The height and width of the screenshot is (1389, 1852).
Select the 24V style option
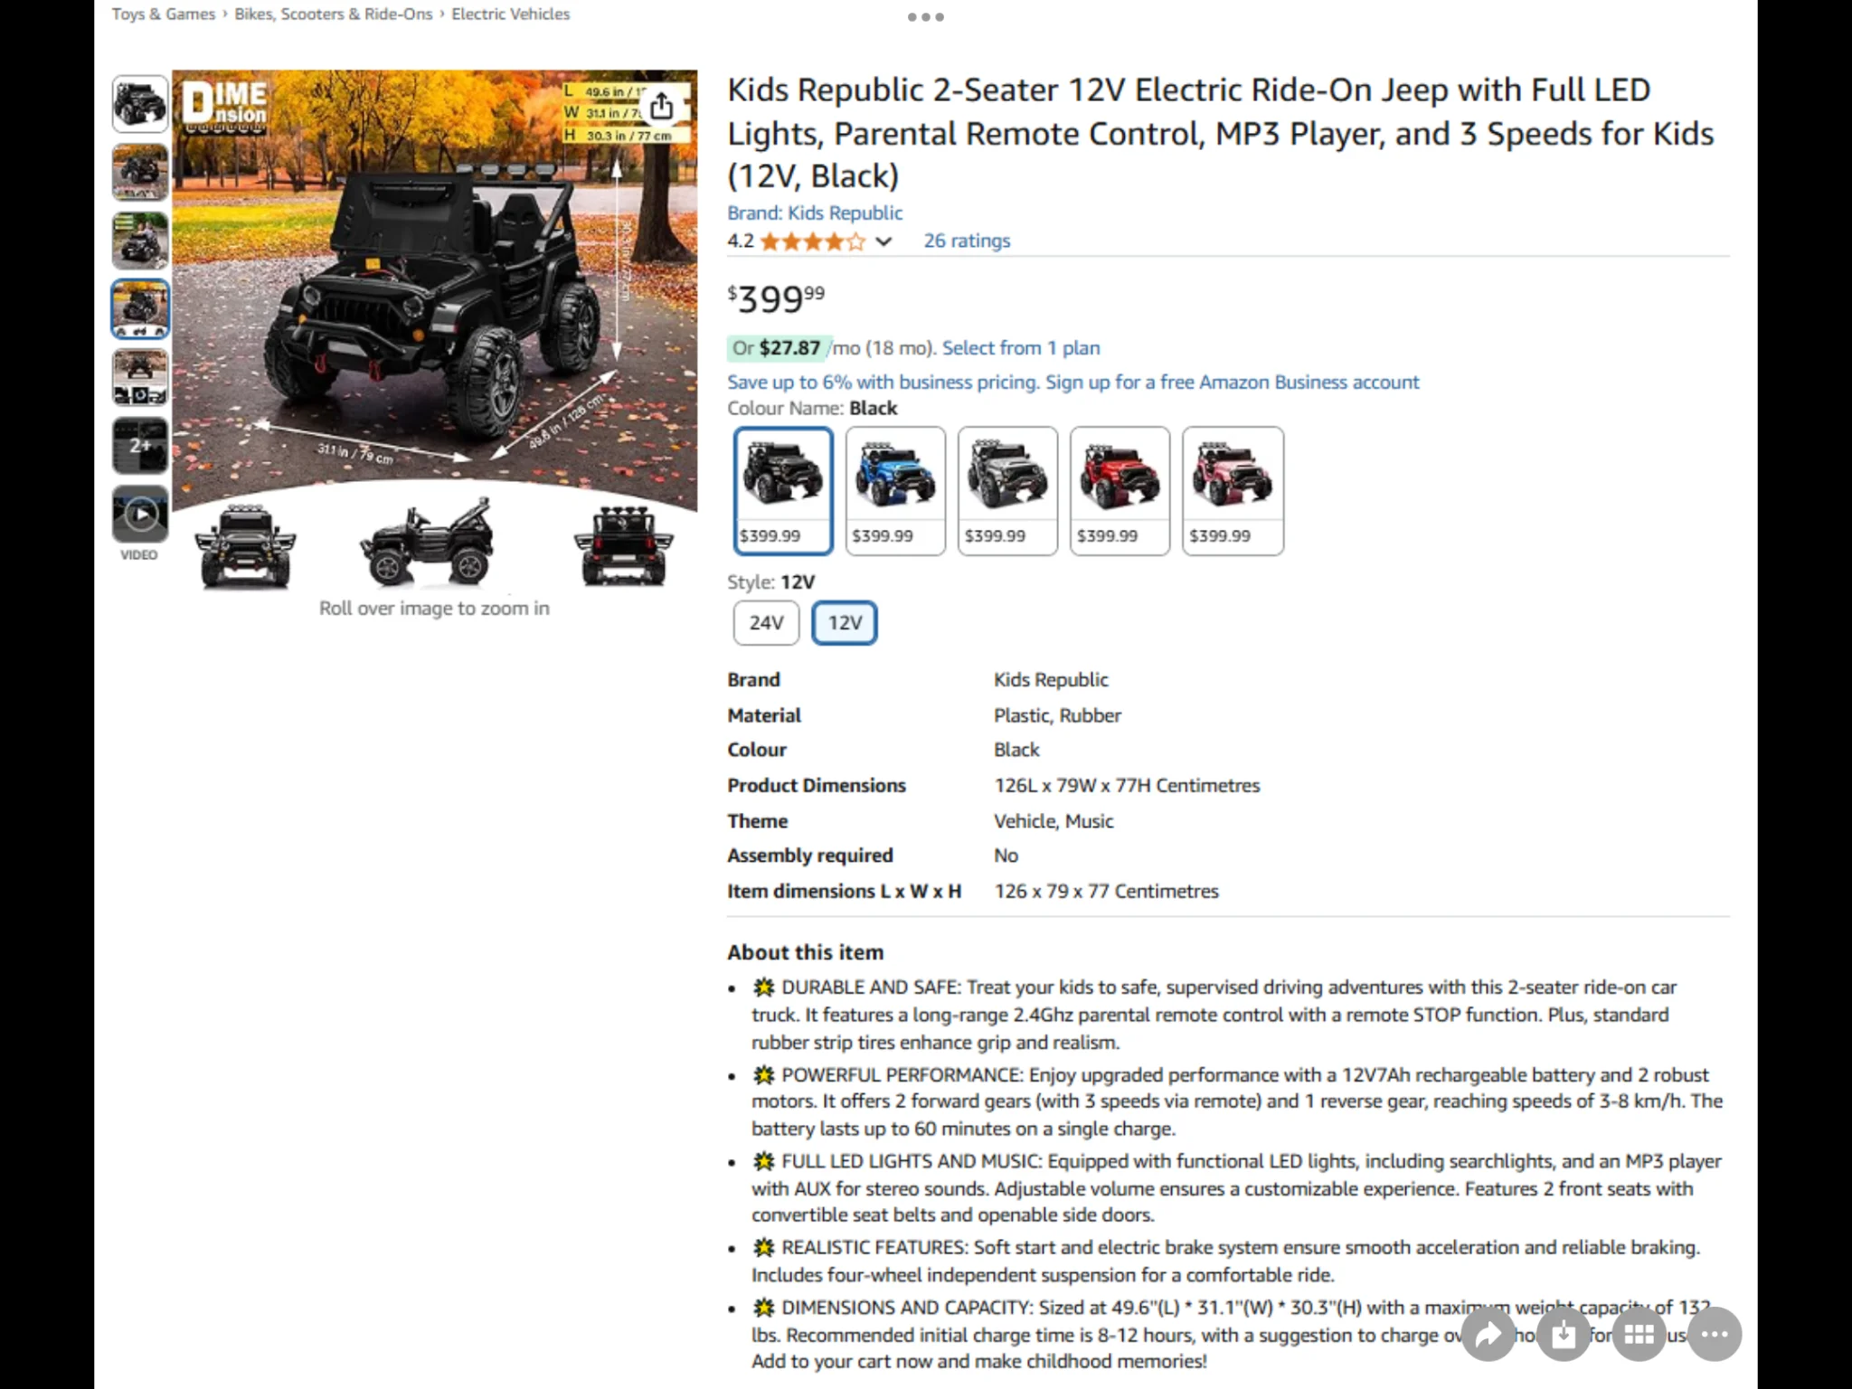(766, 623)
